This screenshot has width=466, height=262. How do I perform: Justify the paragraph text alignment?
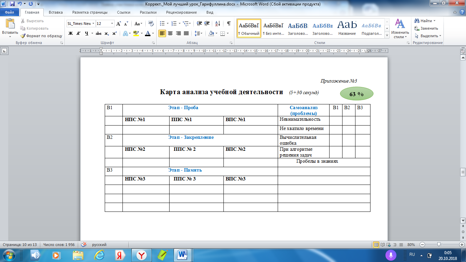(x=186, y=33)
